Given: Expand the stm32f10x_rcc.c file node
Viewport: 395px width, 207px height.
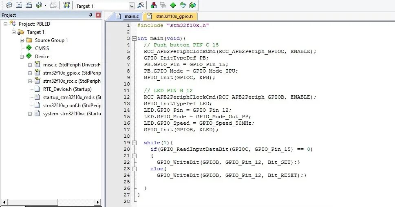Looking at the screenshot, I should coord(30,81).
